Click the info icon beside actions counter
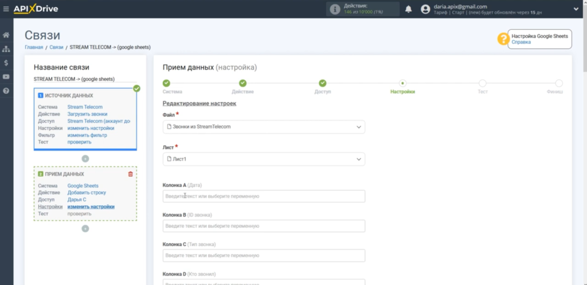The image size is (587, 285). (335, 9)
